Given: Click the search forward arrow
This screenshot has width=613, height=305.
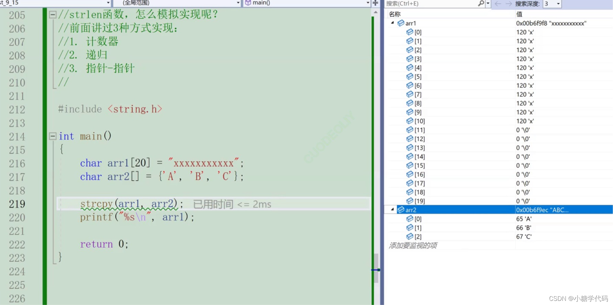Looking at the screenshot, I should pyautogui.click(x=509, y=3).
